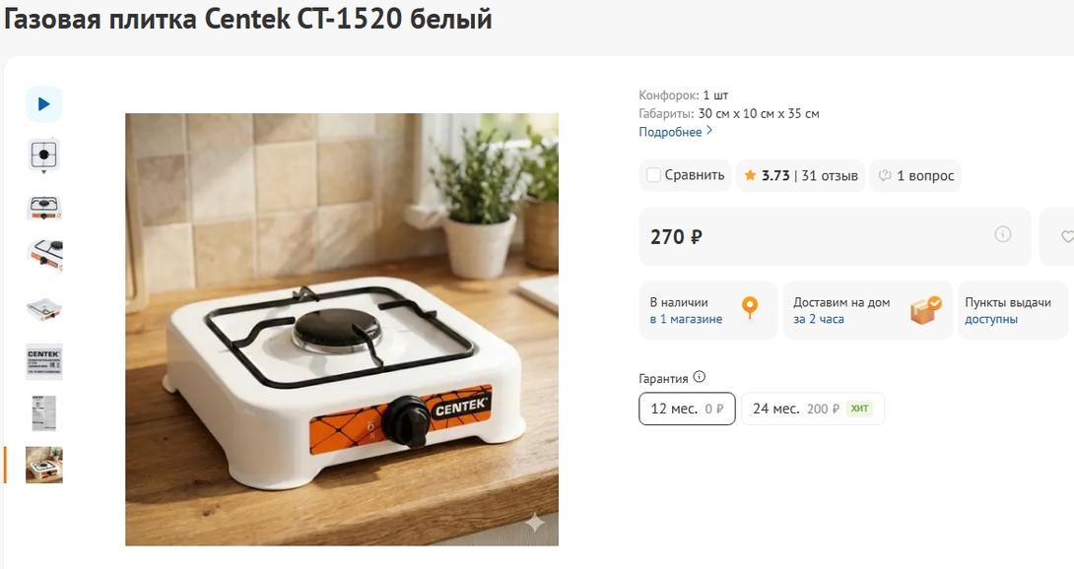Select 12 мес. warranty option

(x=687, y=409)
